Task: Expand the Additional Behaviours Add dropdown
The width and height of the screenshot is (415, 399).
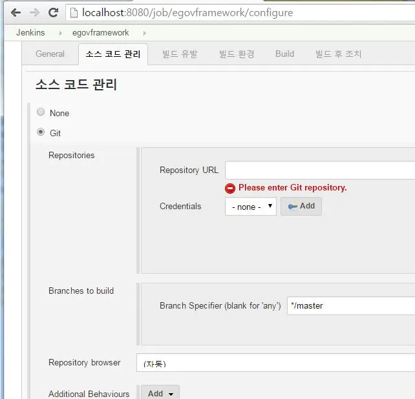Action: (x=160, y=393)
